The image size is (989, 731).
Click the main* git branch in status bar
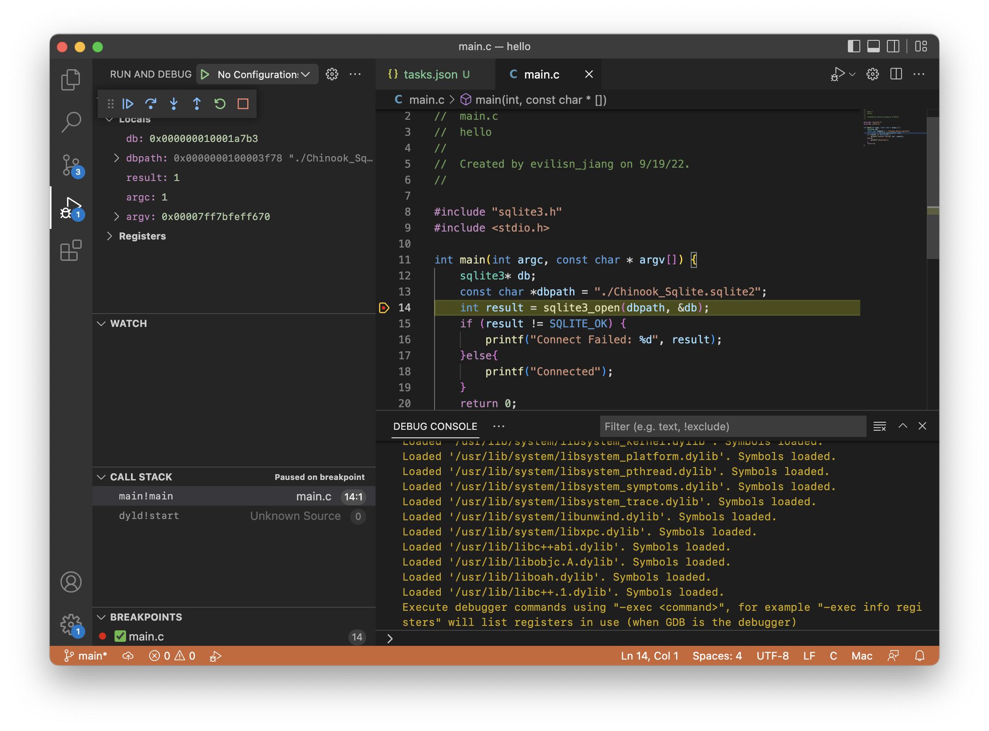tap(86, 656)
